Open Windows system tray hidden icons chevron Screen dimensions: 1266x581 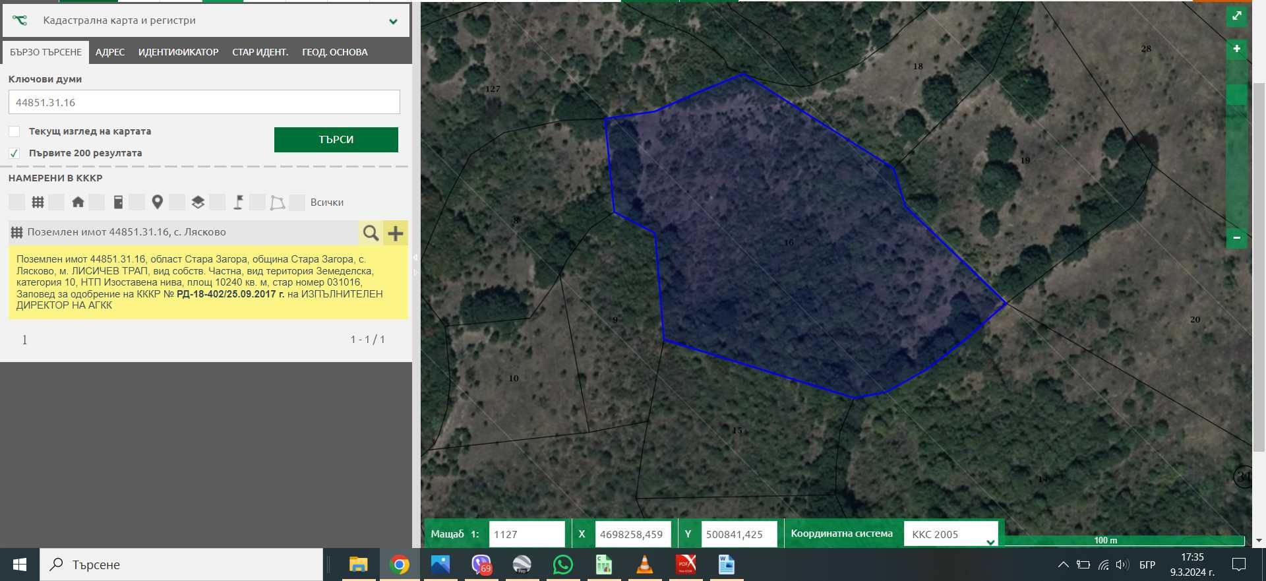pos(1063,565)
